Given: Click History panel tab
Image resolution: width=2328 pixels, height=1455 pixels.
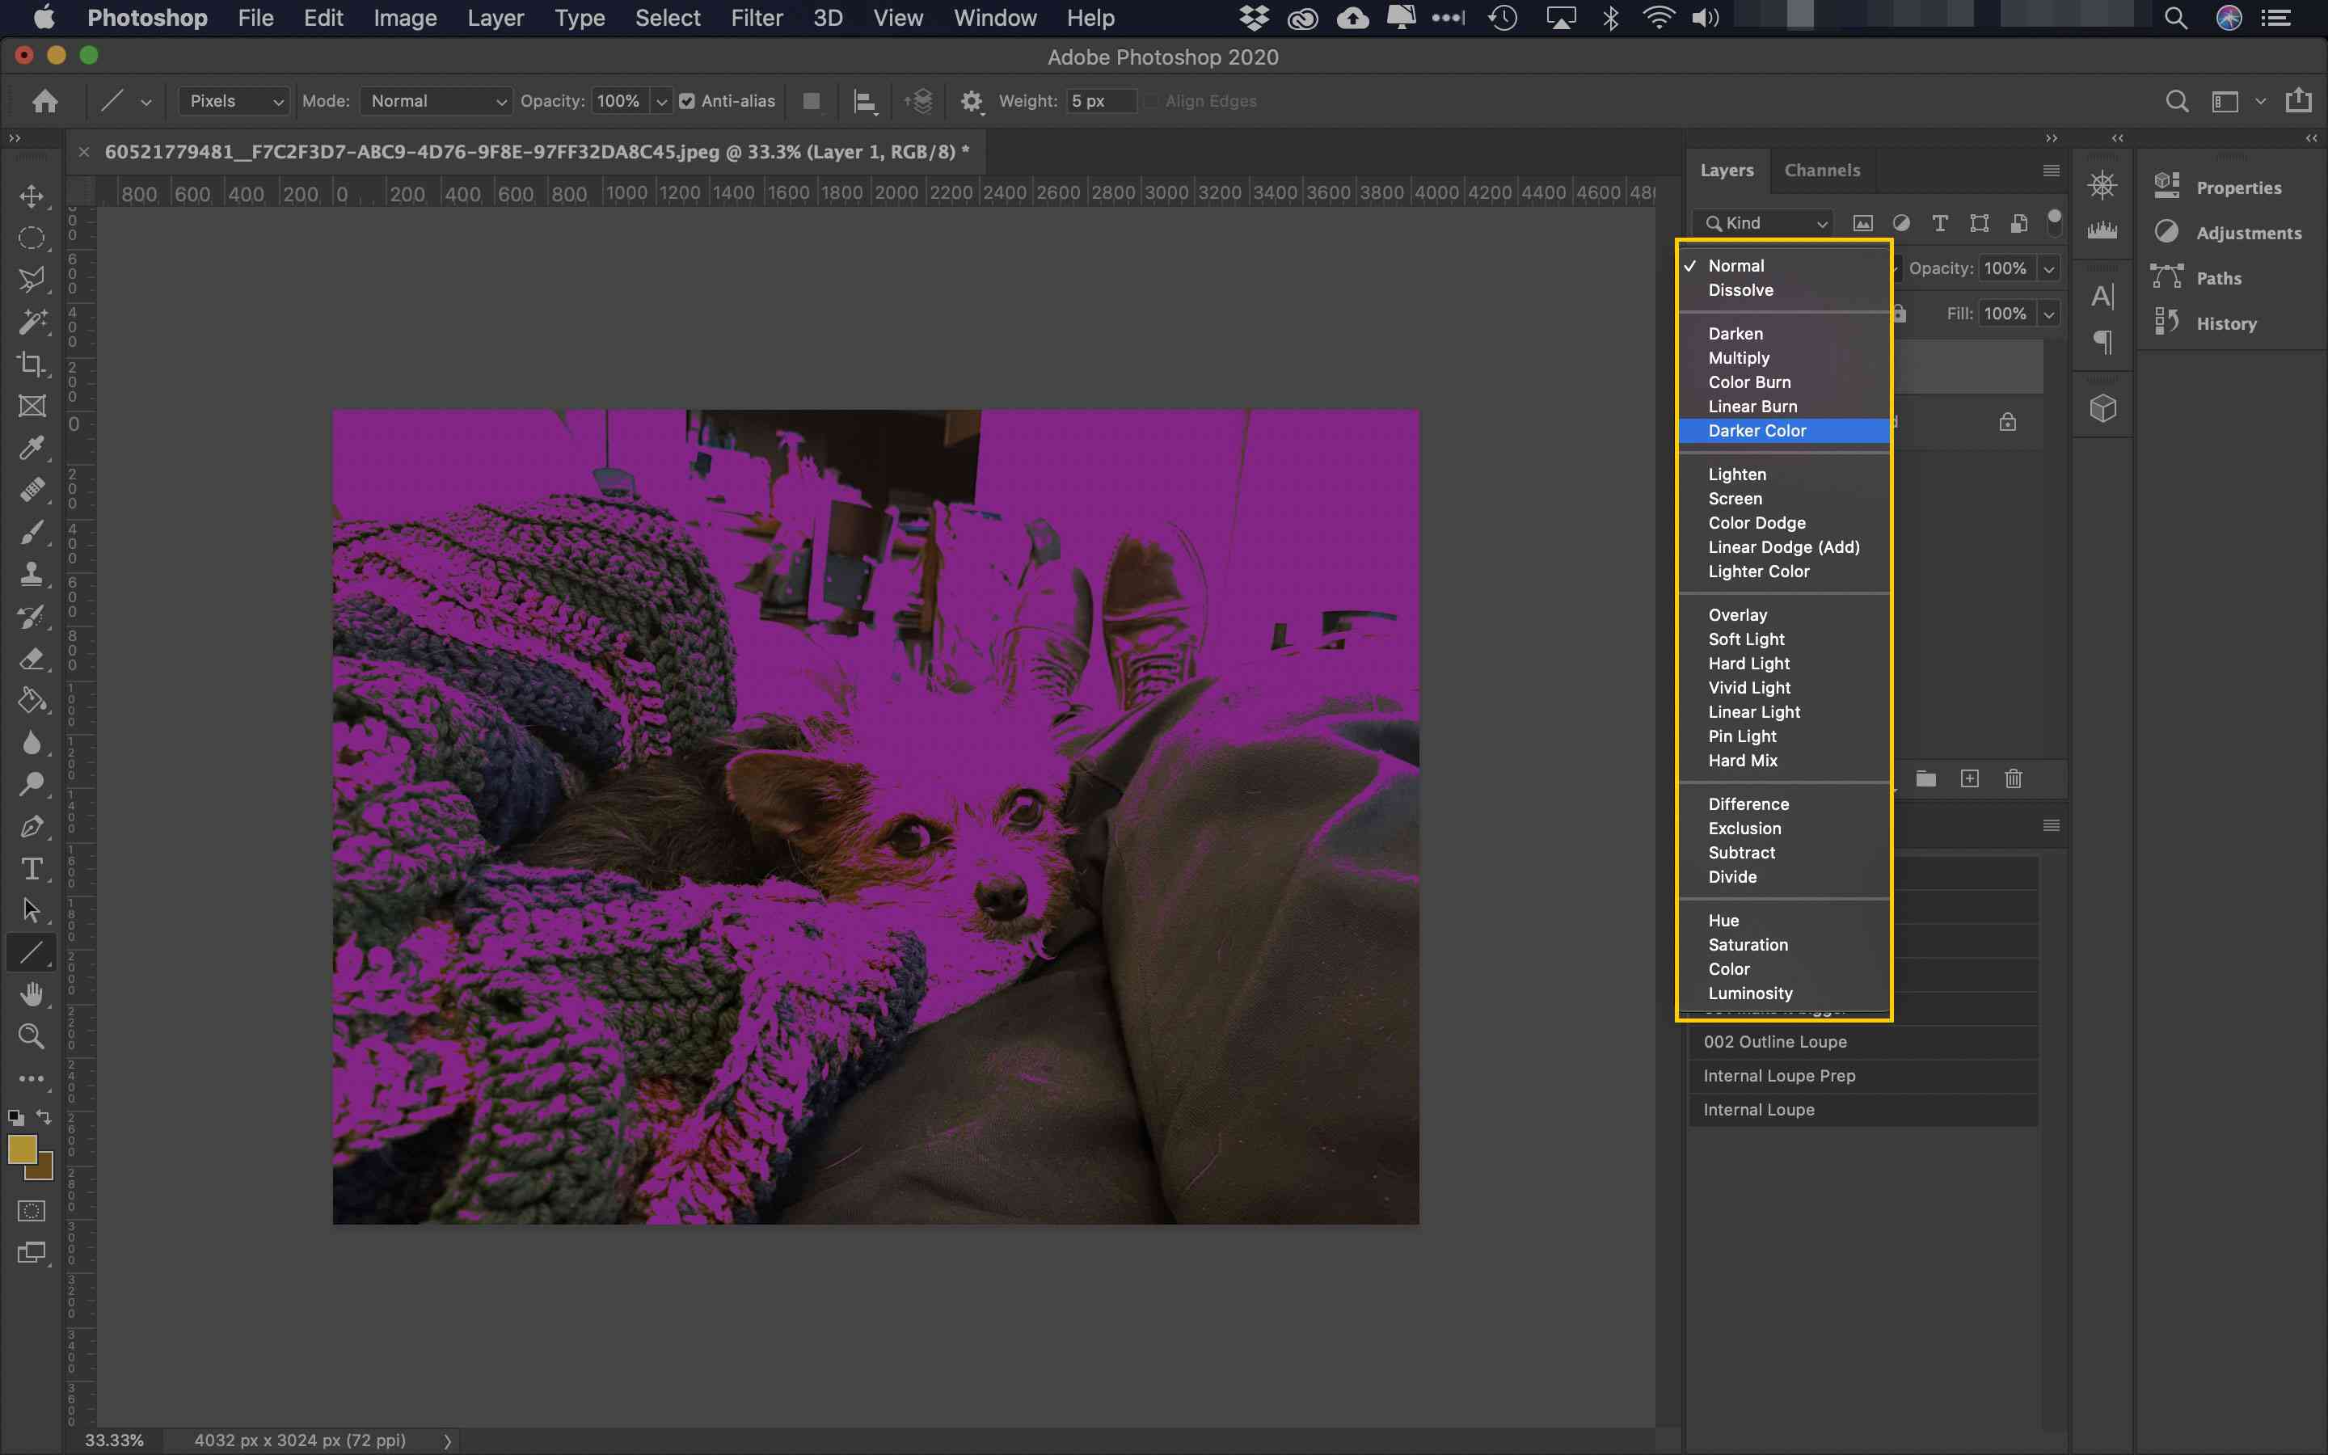Looking at the screenshot, I should [2226, 322].
